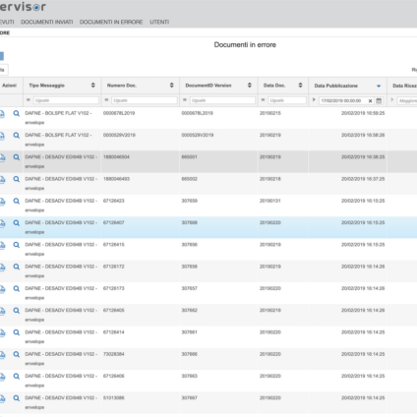
Task: Sort by Numero Doc. column
Action: point(171,86)
